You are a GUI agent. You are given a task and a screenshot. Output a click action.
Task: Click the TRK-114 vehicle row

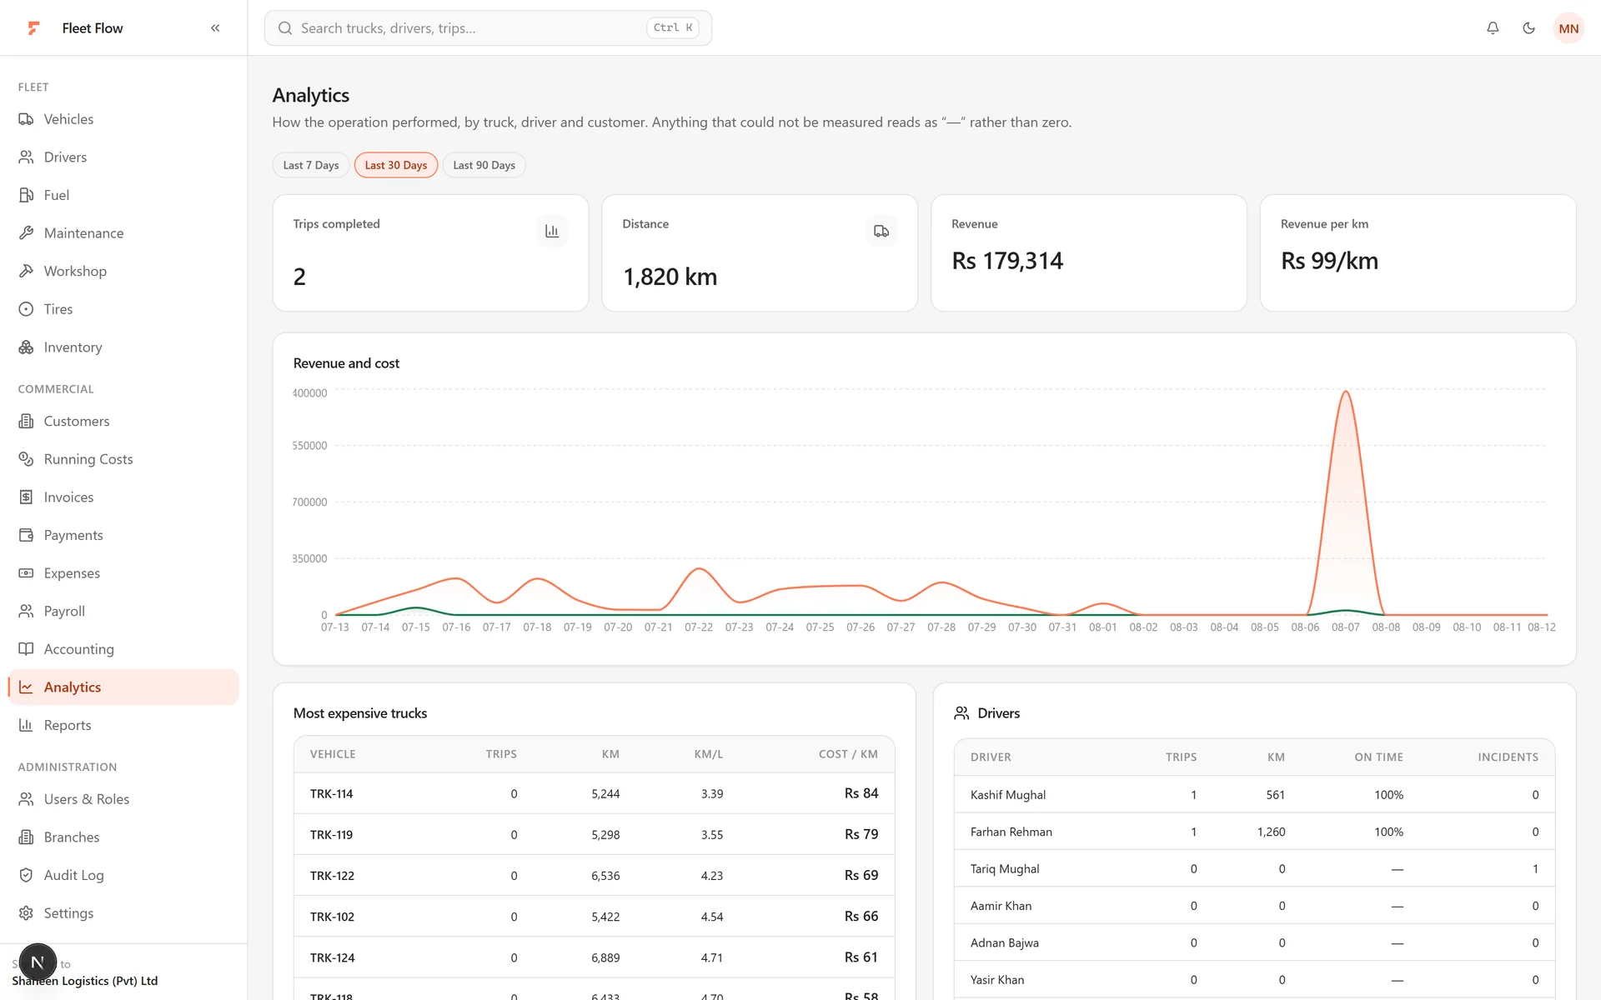594,793
